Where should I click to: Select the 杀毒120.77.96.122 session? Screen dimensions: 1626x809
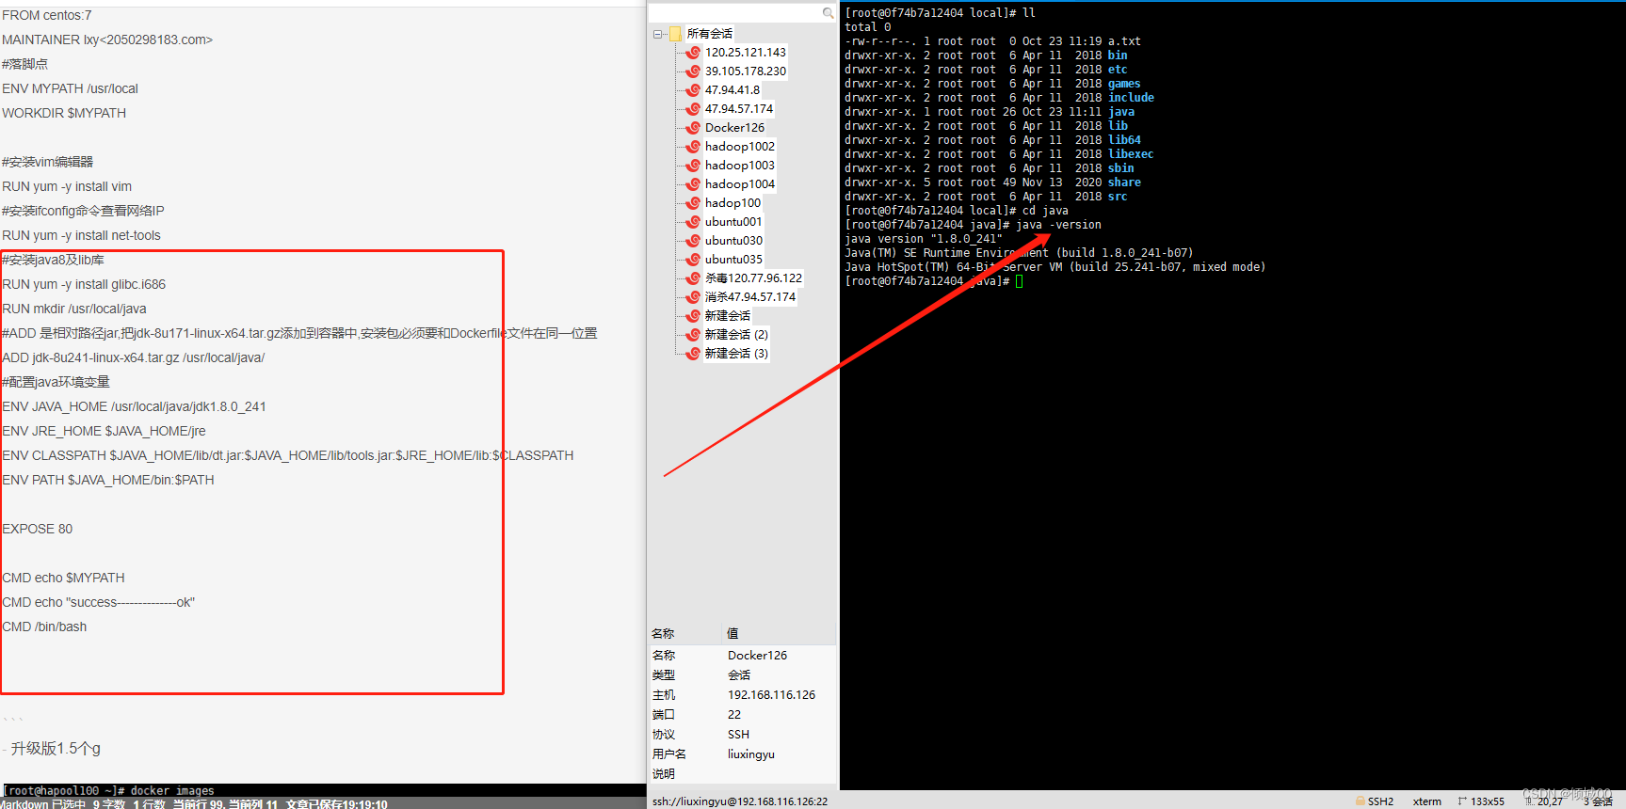[x=753, y=278]
